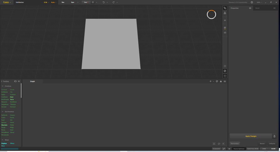Toggle the lock icon beside Apply Changes
This screenshot has width=280, height=152.
[x=274, y=136]
